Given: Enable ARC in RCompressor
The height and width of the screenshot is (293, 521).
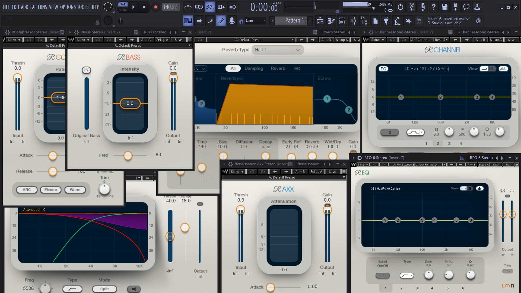Looking at the screenshot, I should point(27,190).
